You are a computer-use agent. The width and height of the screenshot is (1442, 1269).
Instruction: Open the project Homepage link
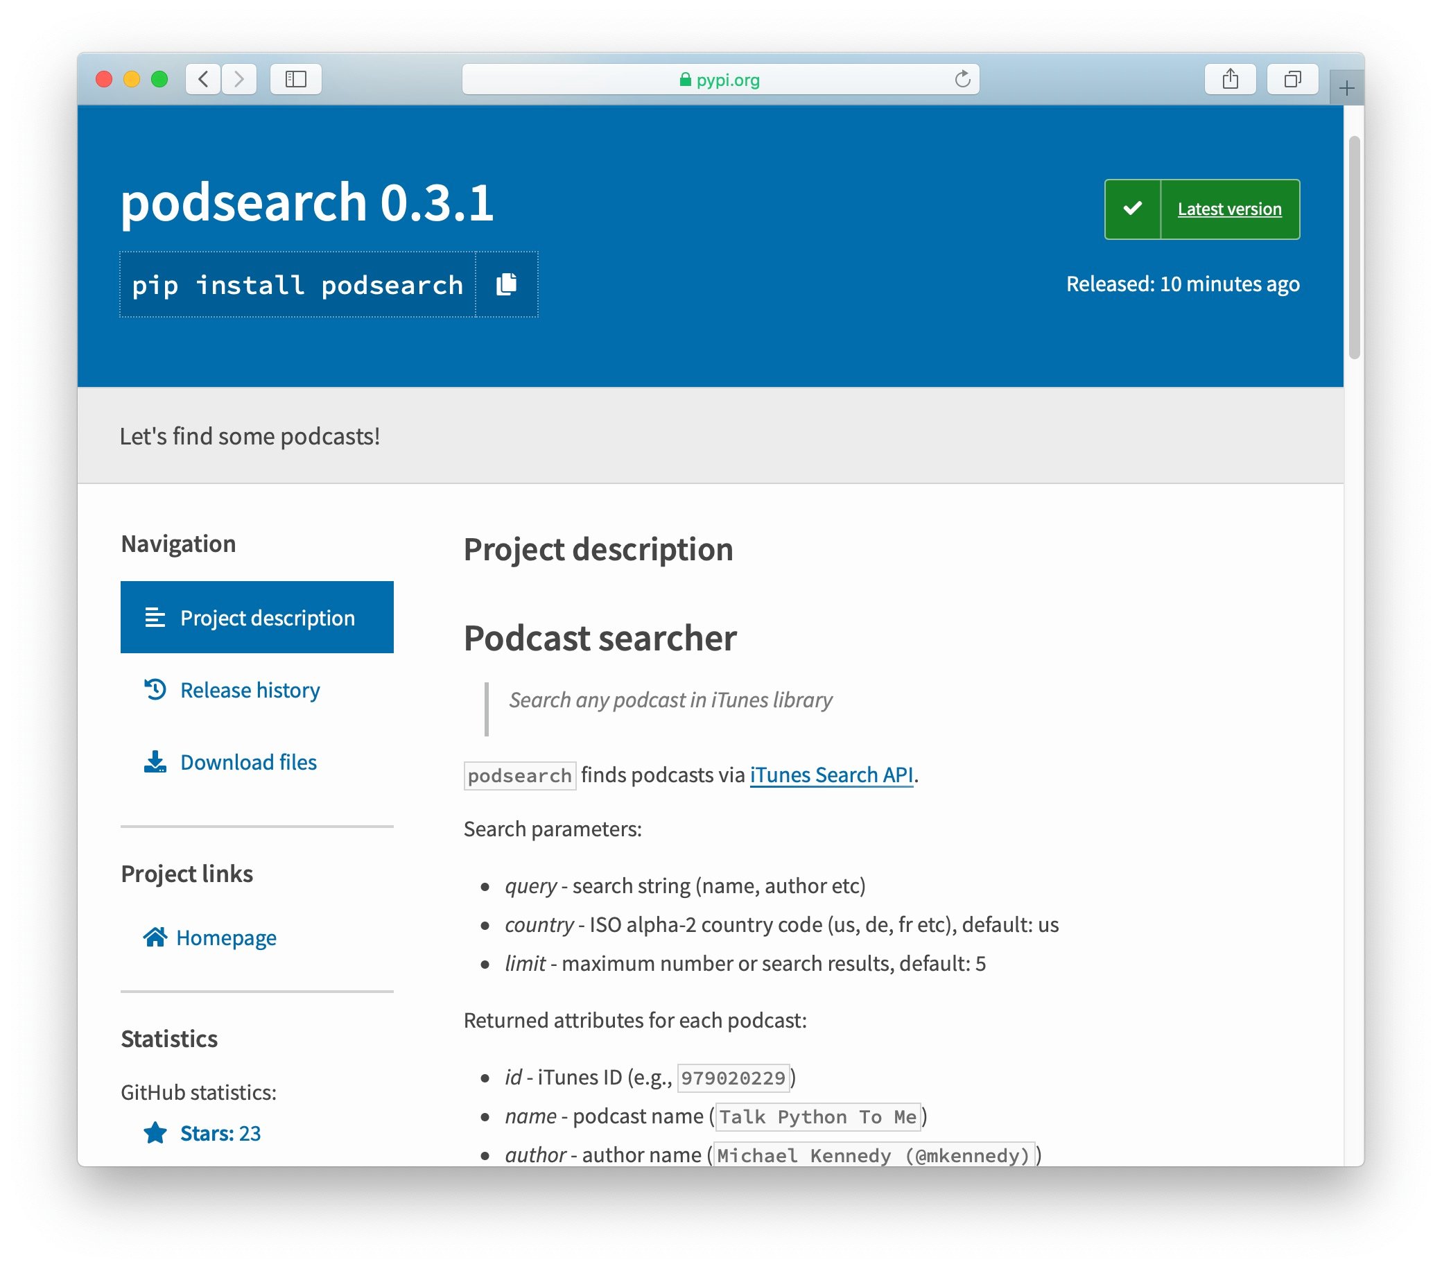coord(228,938)
